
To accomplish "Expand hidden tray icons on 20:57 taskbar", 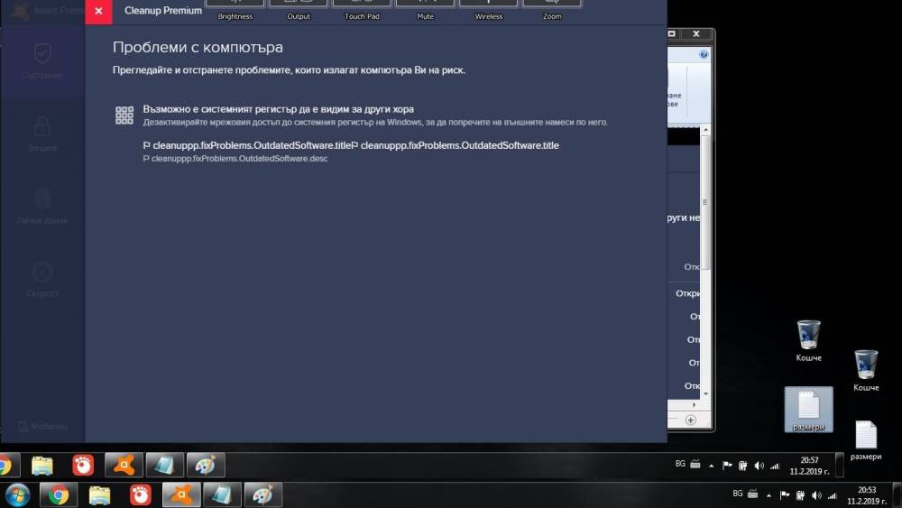I will [x=711, y=466].
